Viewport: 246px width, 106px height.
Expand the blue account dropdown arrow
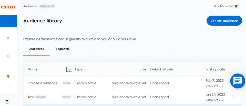8,21
